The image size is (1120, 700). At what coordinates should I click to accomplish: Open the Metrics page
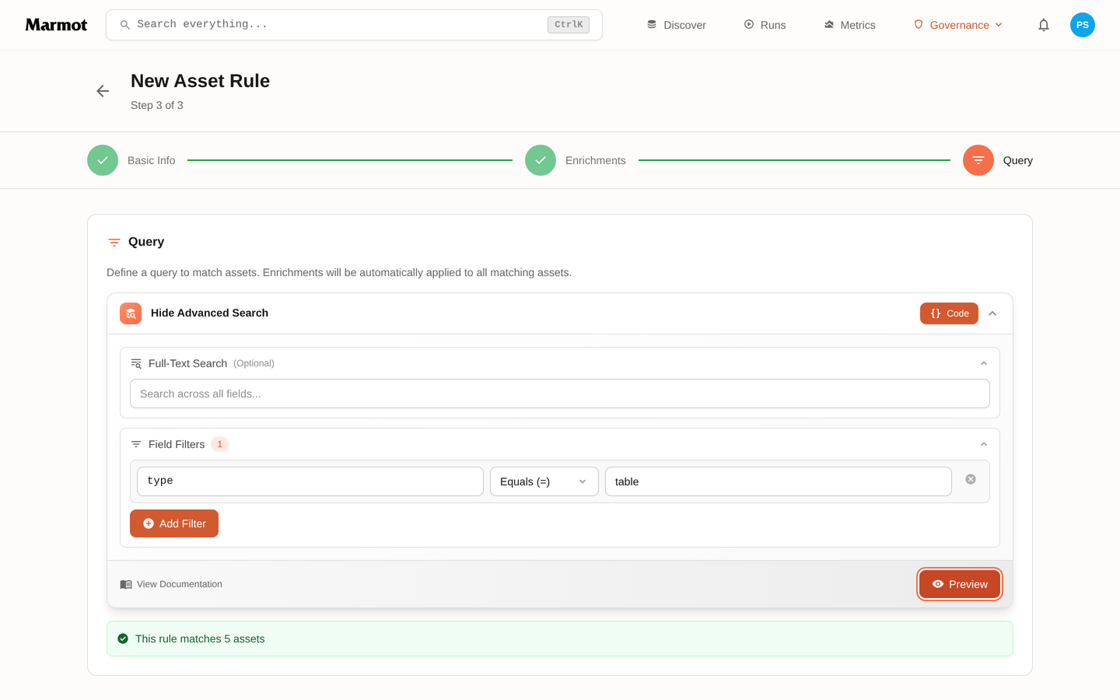(849, 25)
